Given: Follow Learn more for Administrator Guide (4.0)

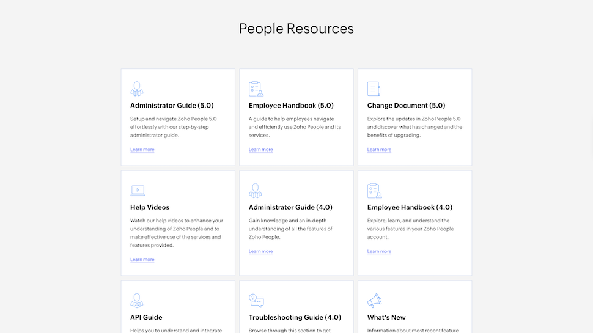Looking at the screenshot, I should click(260, 251).
